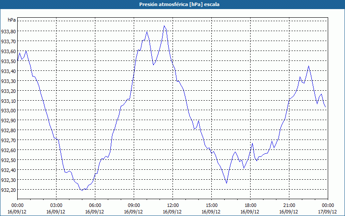Click the pressure curve minimum near 05:00
Screen dimensions: 345x216
click(x=82, y=191)
